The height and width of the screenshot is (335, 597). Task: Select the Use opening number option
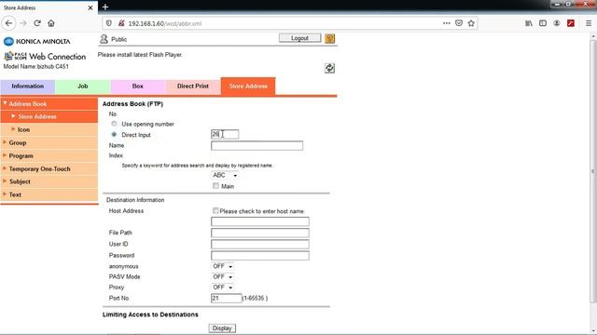pos(114,124)
